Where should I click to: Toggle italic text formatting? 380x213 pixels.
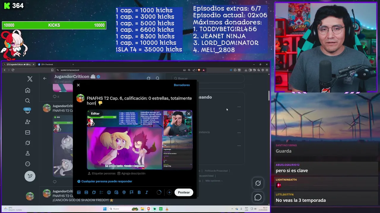[147, 192]
